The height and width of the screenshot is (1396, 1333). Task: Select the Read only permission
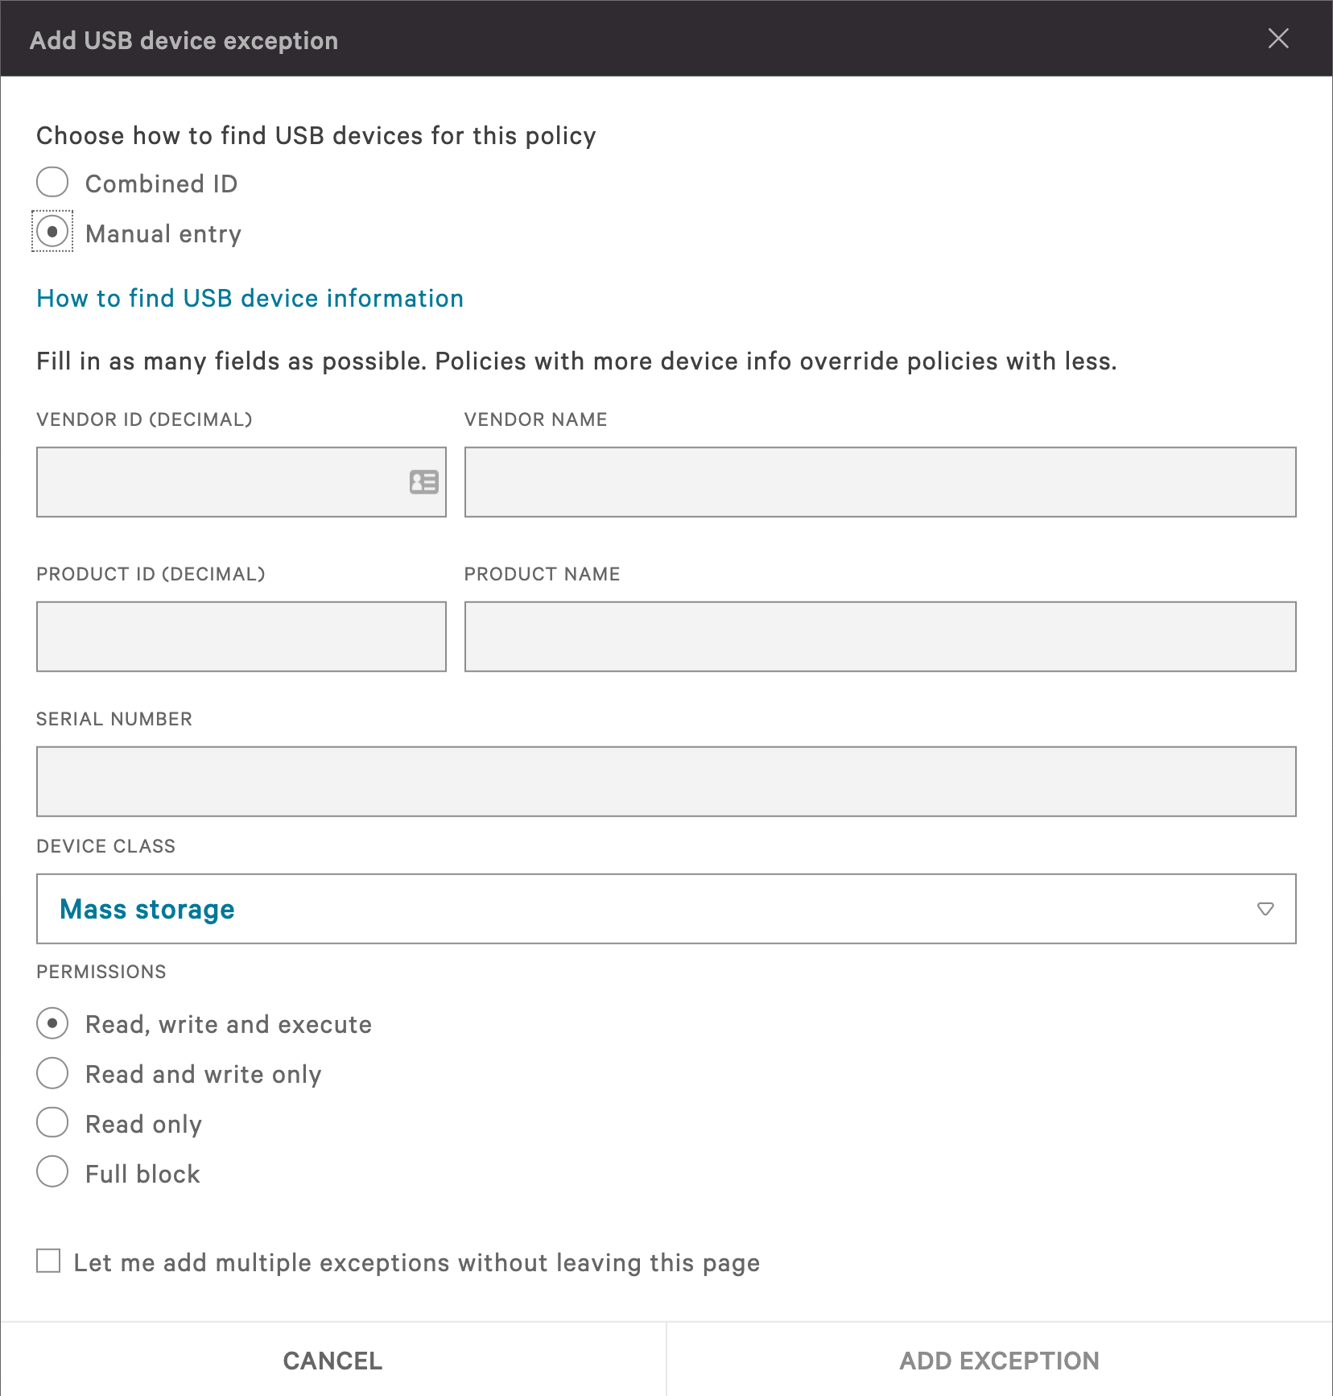[x=52, y=1122]
